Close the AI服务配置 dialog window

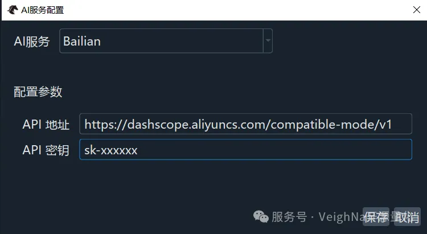pos(416,10)
